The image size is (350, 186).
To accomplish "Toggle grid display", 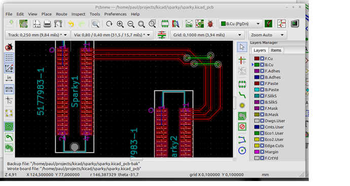I will 9,58.
